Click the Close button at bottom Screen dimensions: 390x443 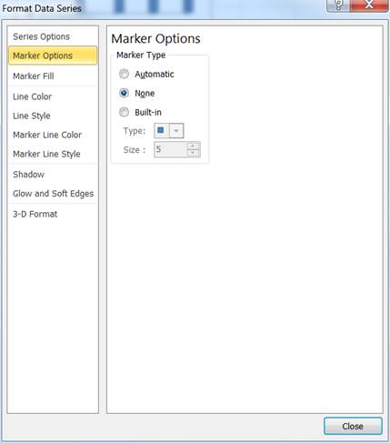[x=353, y=426]
